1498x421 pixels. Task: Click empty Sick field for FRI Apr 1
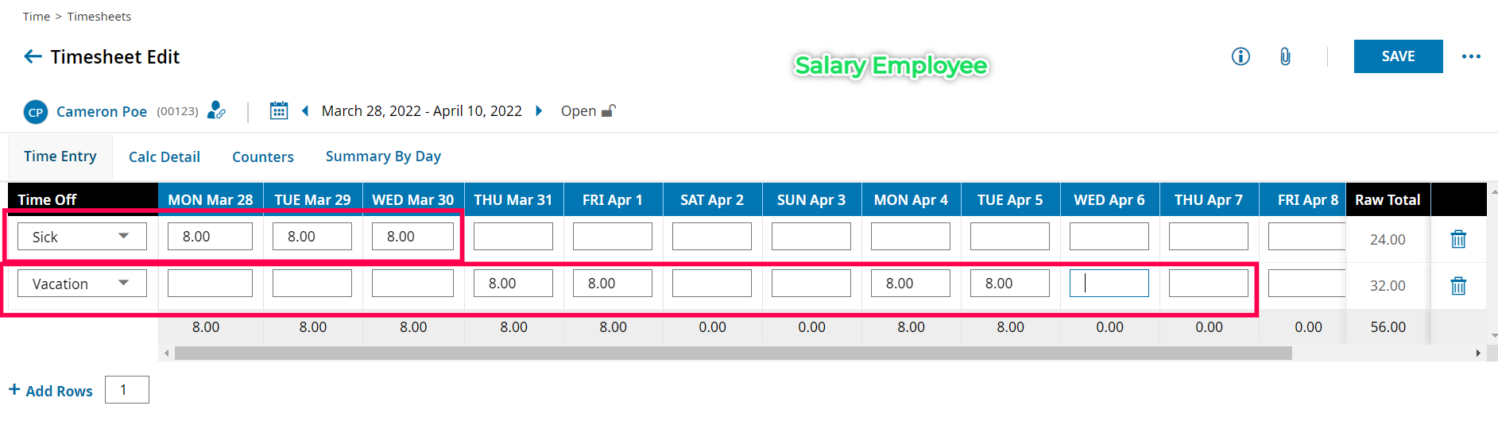[613, 237]
